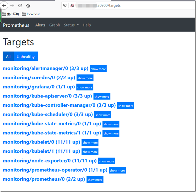
Task: Open monitoring/kube-state-metrics/1 (1/1 up) link
Action: click(52, 133)
